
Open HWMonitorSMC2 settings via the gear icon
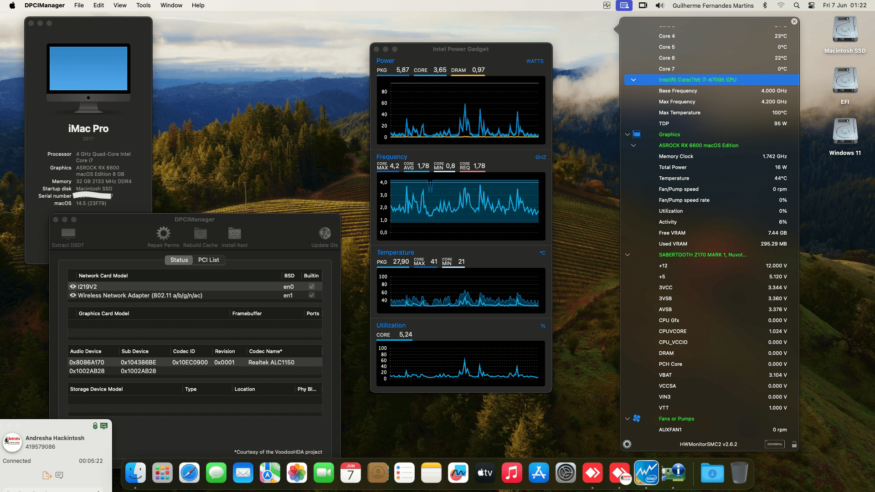coord(627,444)
